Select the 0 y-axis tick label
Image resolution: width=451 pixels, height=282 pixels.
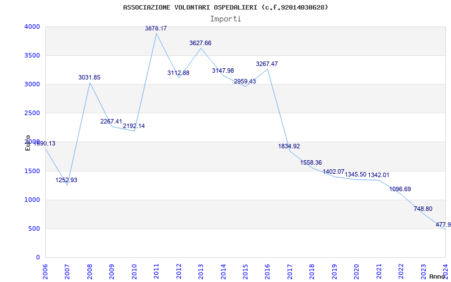(x=38, y=258)
